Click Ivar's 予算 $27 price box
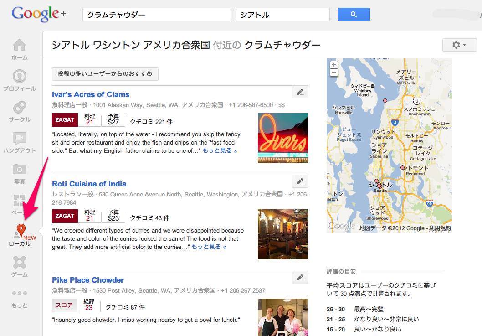Viewport: 482px width, 336px height. pyautogui.click(x=113, y=120)
